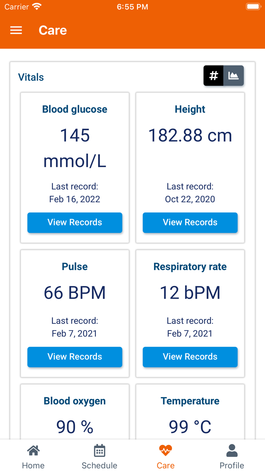
Task: View Records for Blood glucose
Action: tap(75, 222)
